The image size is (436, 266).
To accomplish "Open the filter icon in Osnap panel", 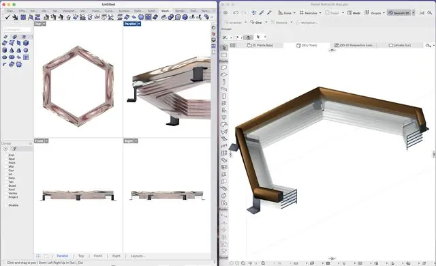I will click(x=15, y=149).
